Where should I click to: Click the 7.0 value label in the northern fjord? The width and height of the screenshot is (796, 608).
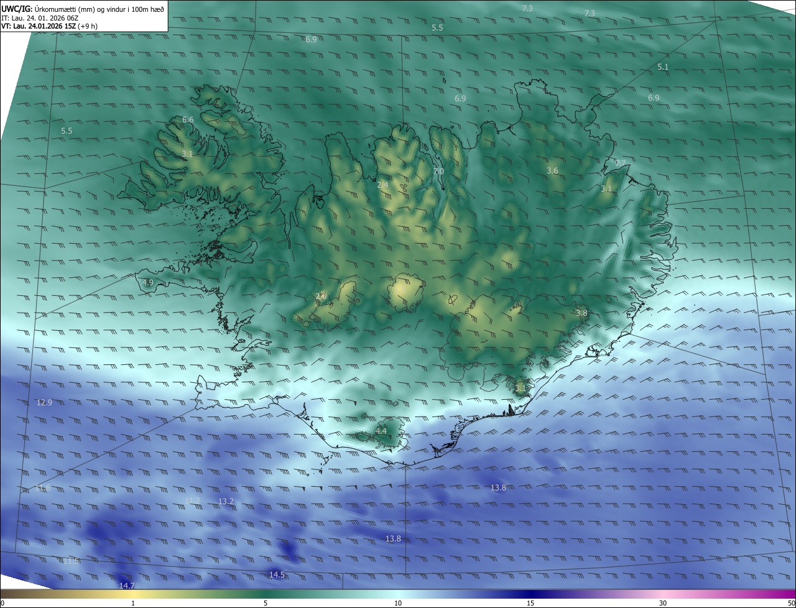[x=438, y=171]
